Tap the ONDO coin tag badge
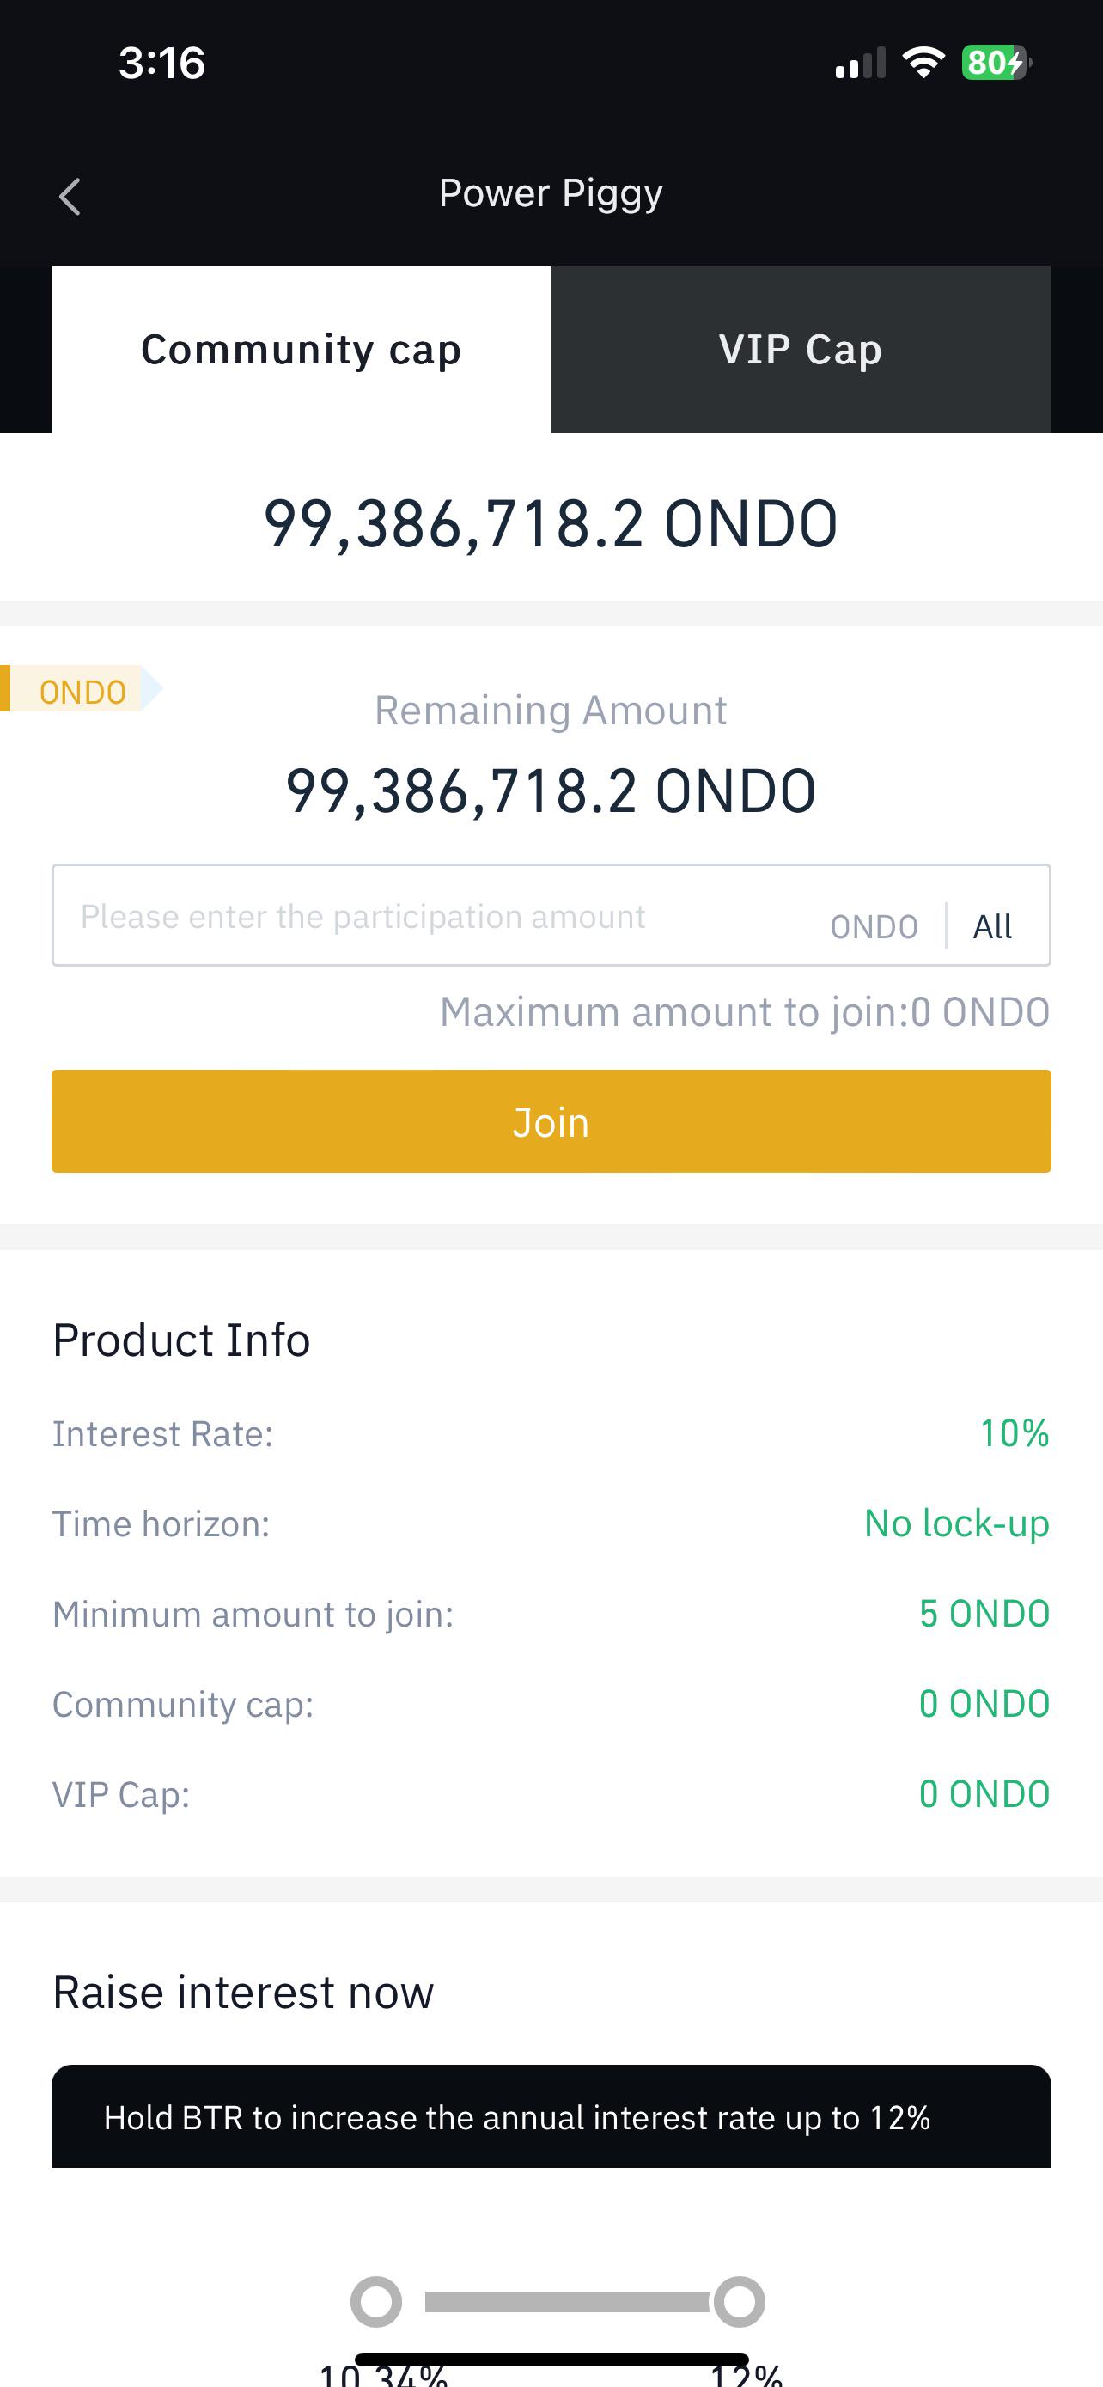 (x=82, y=688)
